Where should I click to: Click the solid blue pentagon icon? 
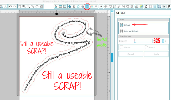click(x=69, y=6)
